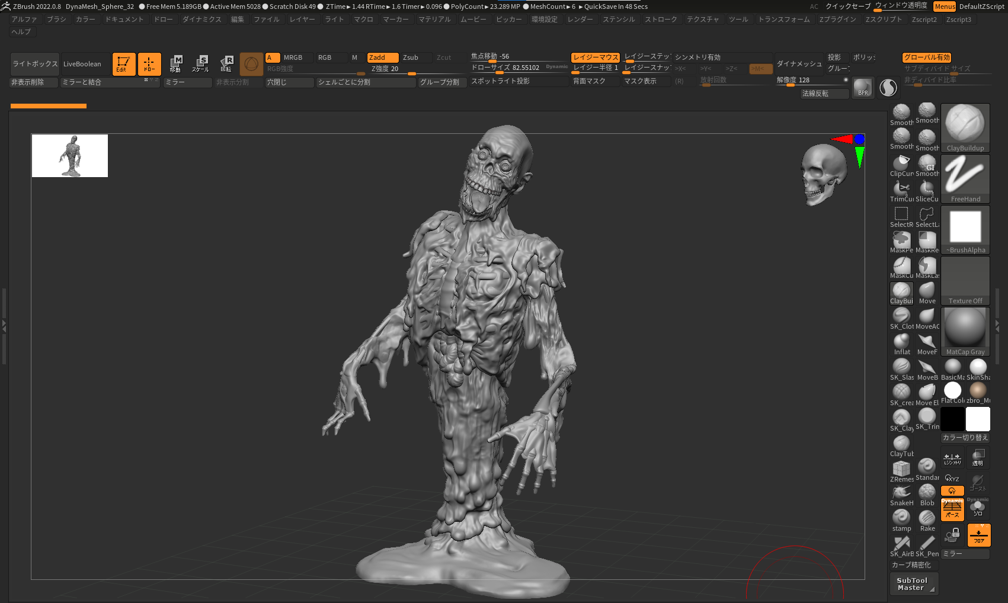Disable the レイジーマウス toggle
Viewport: 1008px width, 603px height.
click(x=595, y=57)
